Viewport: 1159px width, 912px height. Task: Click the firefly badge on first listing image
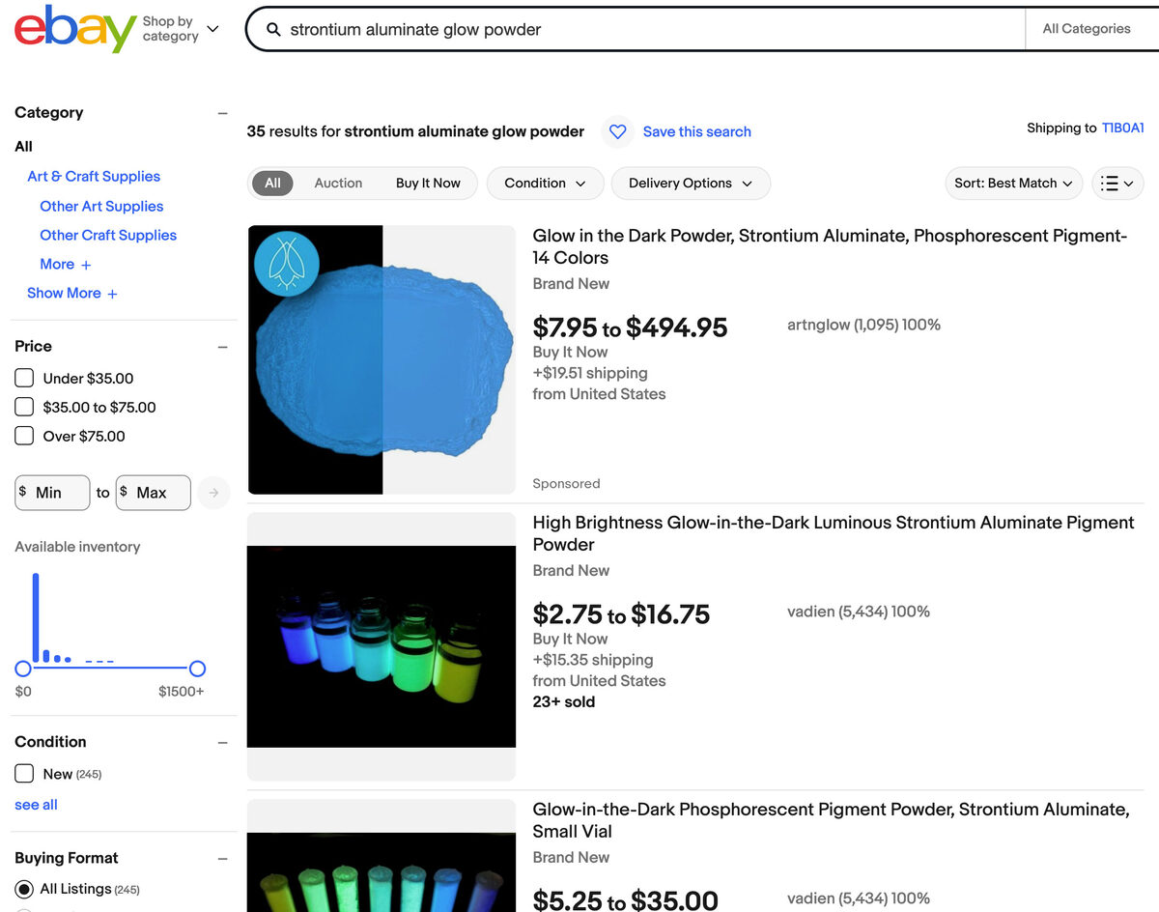click(x=286, y=262)
